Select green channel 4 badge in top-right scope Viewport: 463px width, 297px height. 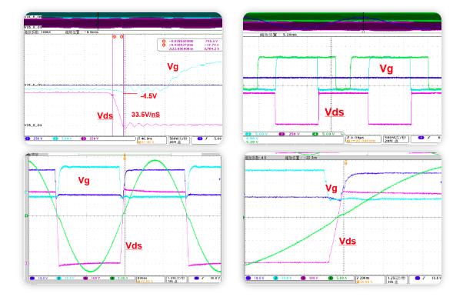click(315, 134)
